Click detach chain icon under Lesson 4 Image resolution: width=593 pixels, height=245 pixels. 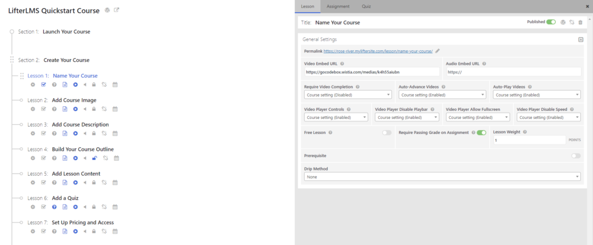(105, 158)
